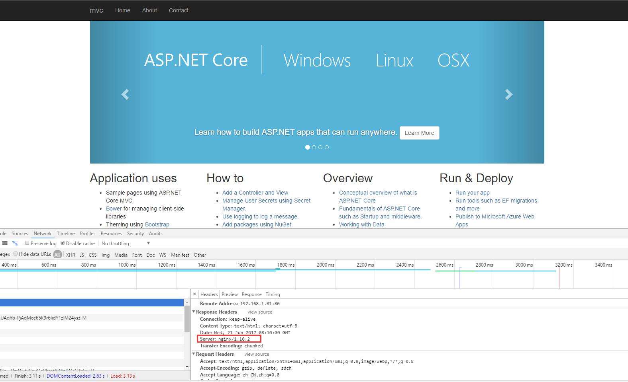This screenshot has height=382, width=628.
Task: Select the Headers tab in the request details
Action: [x=209, y=294]
